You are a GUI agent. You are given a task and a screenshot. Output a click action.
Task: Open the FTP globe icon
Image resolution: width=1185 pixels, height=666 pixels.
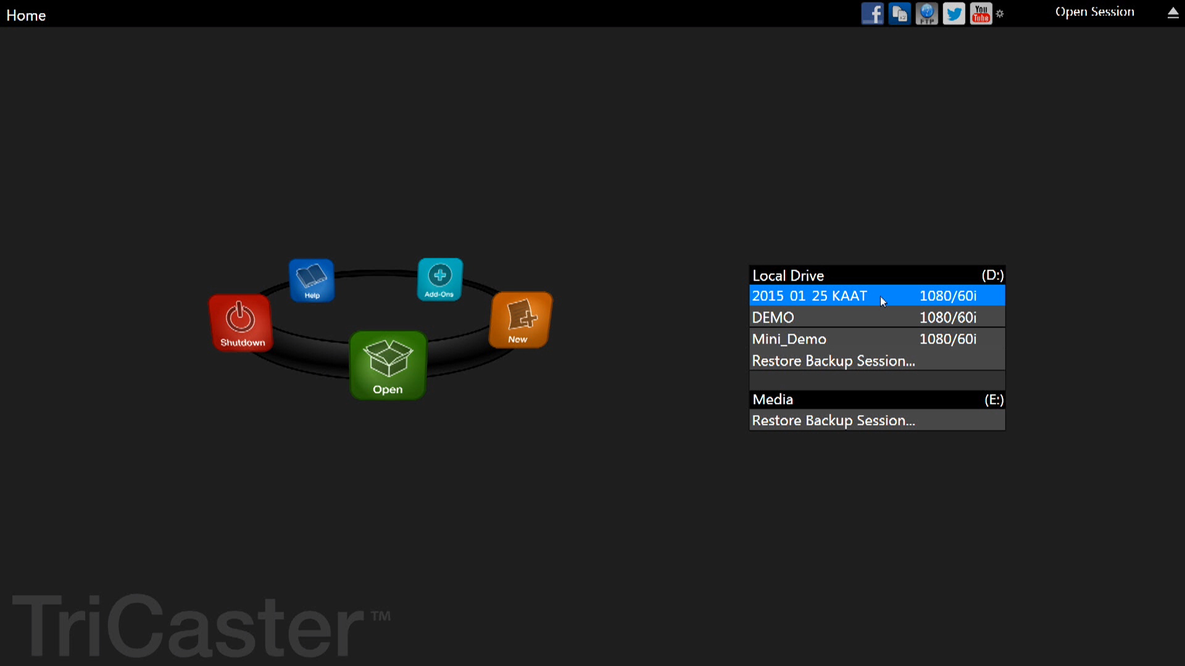[926, 13]
